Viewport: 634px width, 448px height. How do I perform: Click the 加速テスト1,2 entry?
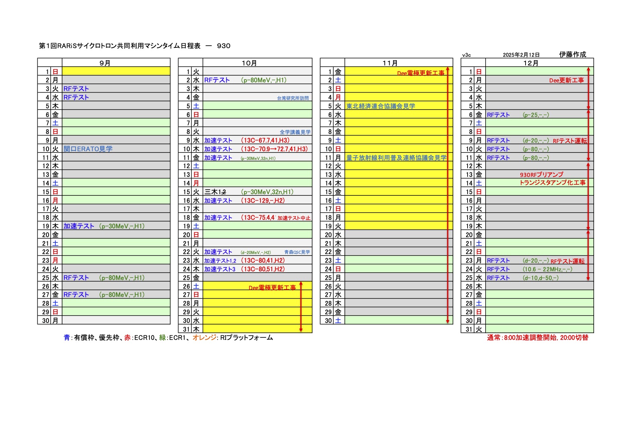click(220, 261)
